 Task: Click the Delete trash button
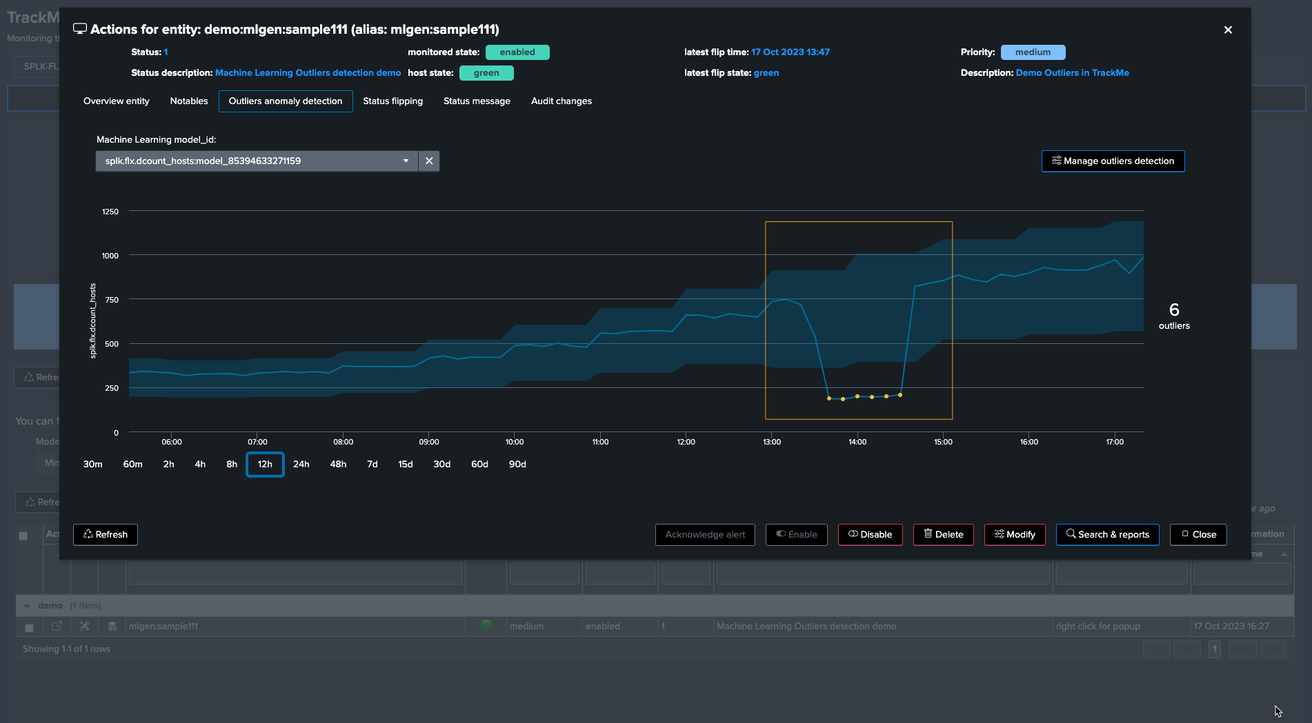pyautogui.click(x=943, y=534)
